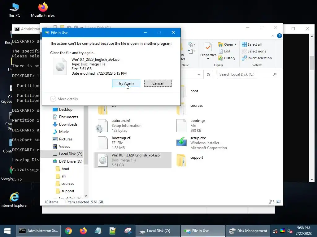Open Internet Explorer desktop icon

(x=14, y=200)
